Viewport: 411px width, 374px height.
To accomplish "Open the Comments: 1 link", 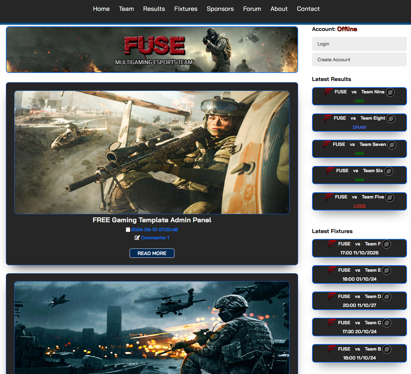I will tap(155, 238).
